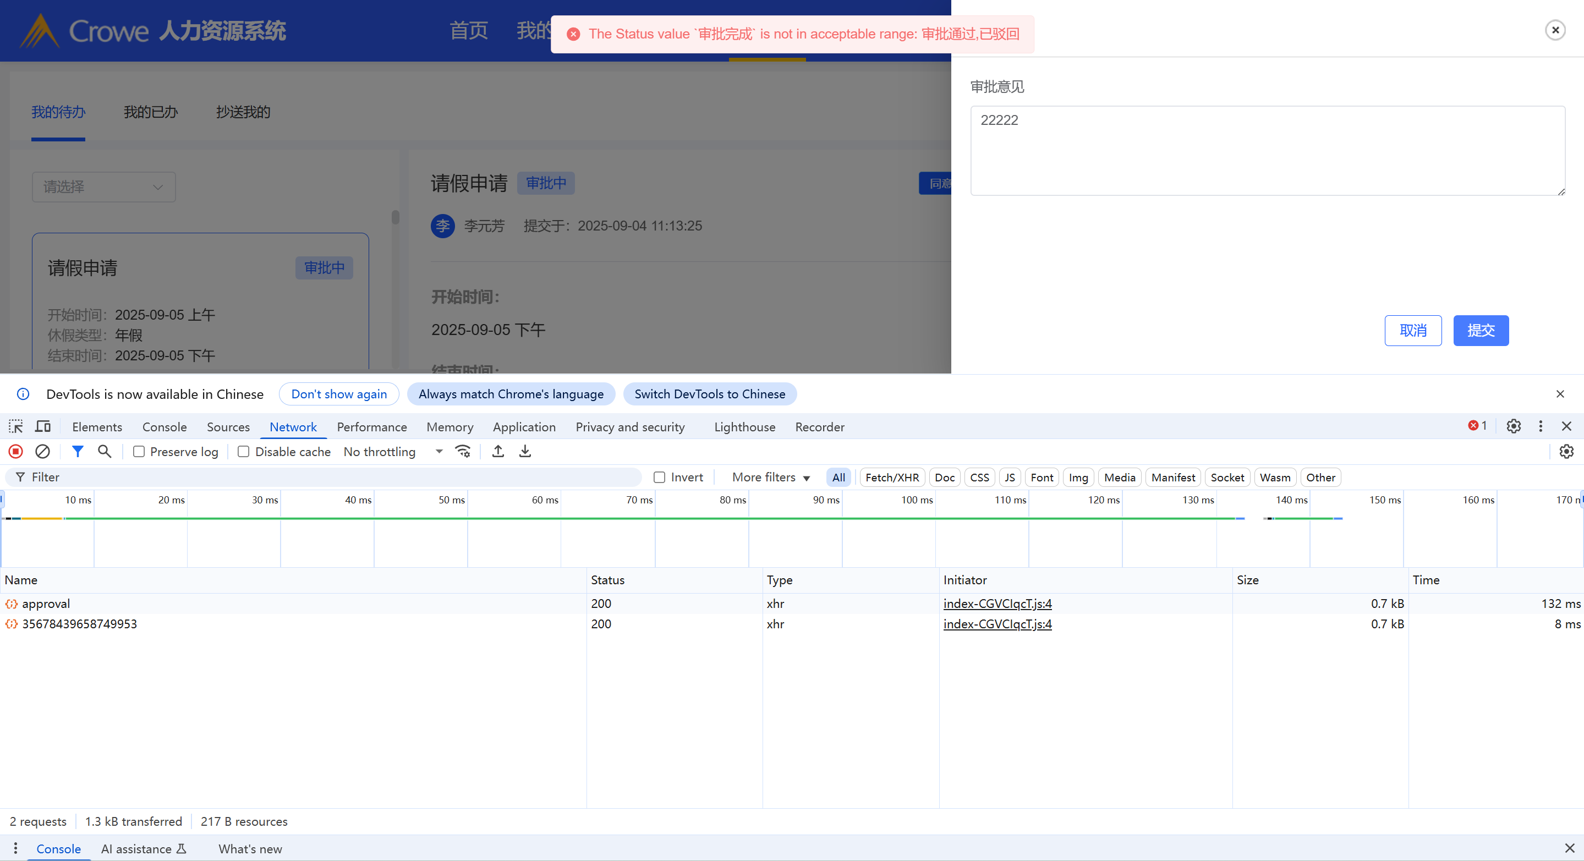Tick the Invert filter checkbox
The height and width of the screenshot is (861, 1584).
(659, 477)
